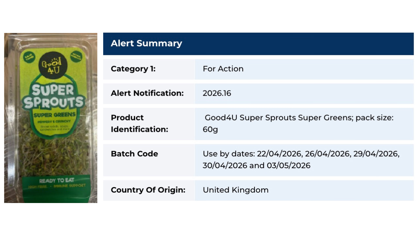Click the left green badge on pack top
The height and width of the screenshot is (235, 418).
[x=27, y=56]
